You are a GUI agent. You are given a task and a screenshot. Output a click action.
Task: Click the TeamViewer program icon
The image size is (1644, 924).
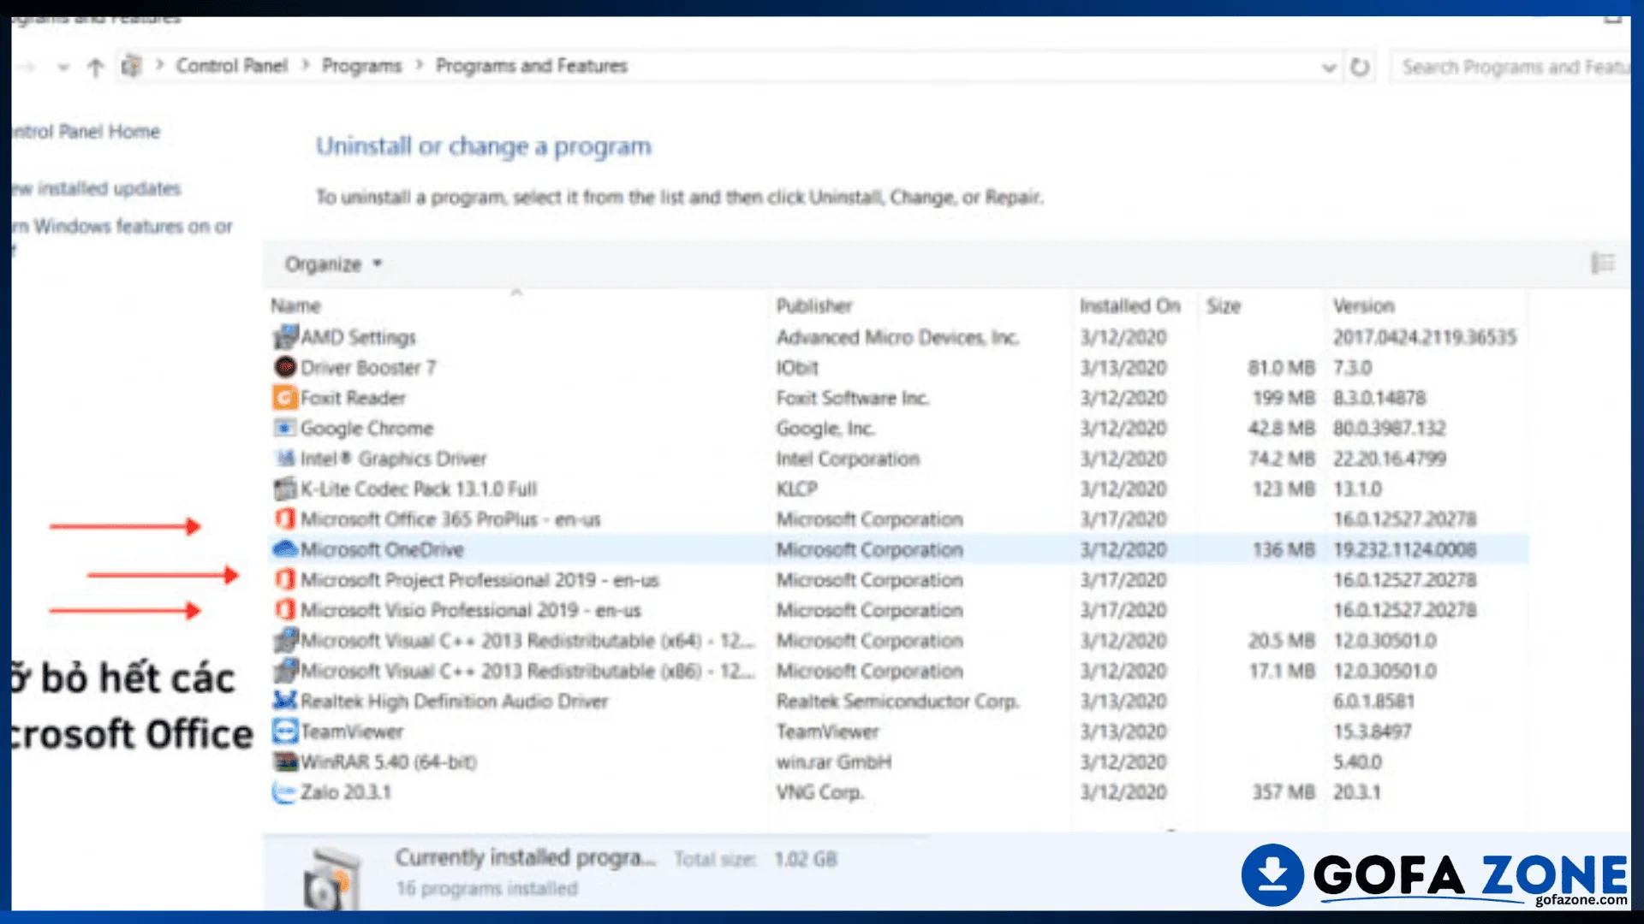point(285,731)
